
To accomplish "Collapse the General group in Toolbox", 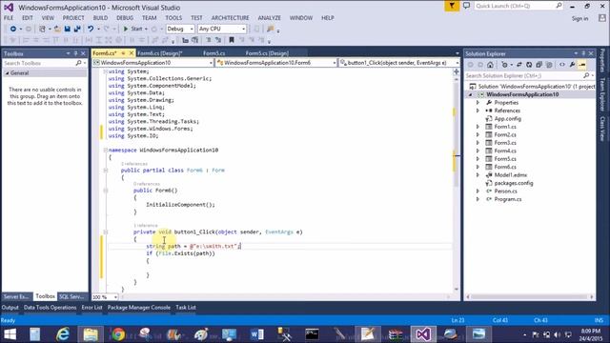I will coord(7,73).
